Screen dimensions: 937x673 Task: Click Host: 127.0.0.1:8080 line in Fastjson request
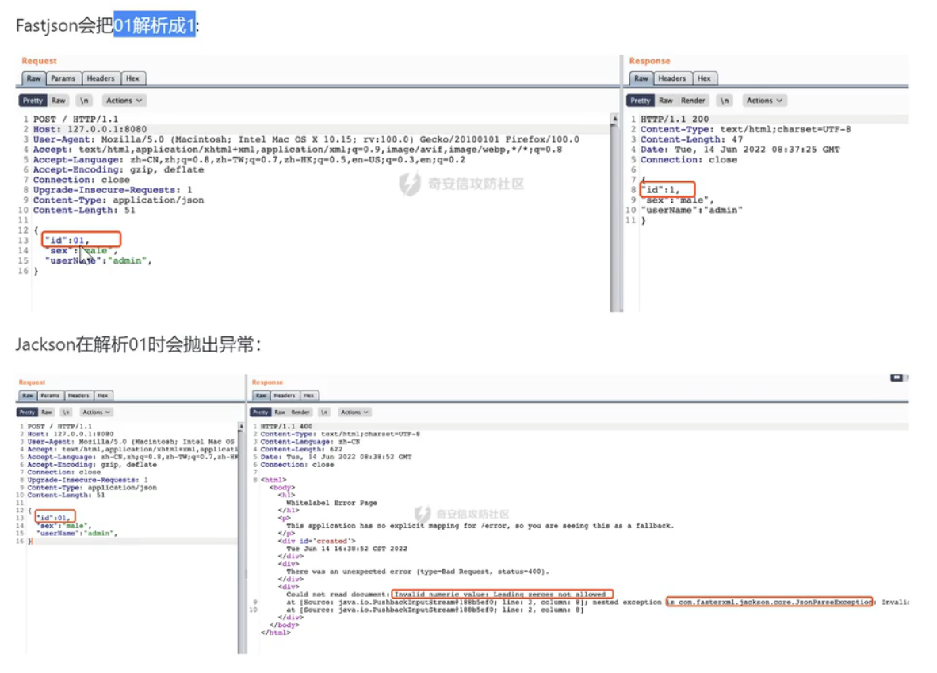pos(90,129)
